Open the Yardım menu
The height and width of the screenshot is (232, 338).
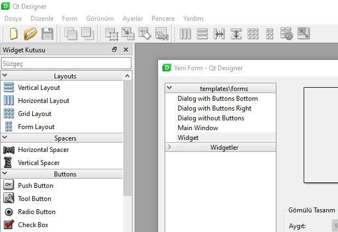click(x=193, y=19)
